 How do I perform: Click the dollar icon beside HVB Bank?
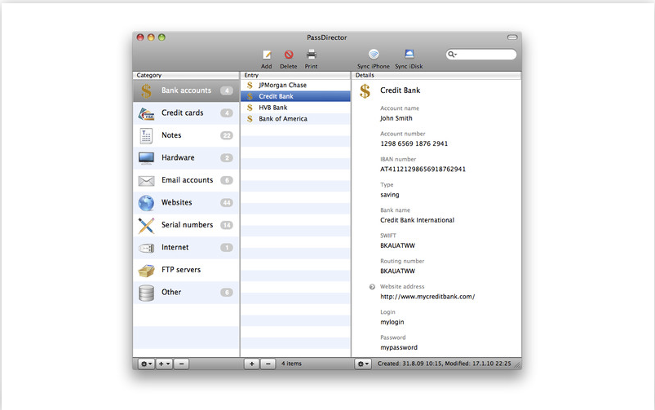[250, 108]
